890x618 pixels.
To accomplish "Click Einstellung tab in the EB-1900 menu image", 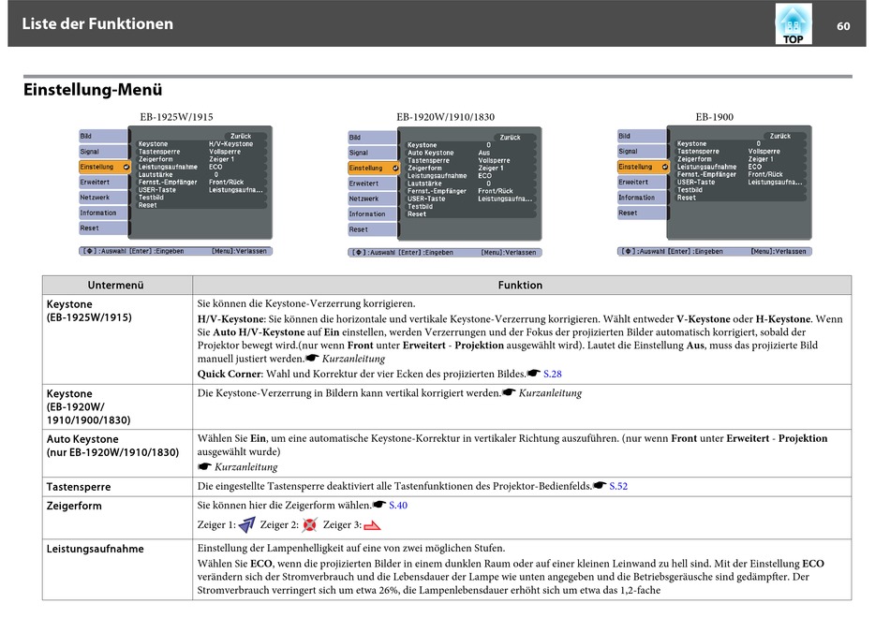I will (644, 167).
